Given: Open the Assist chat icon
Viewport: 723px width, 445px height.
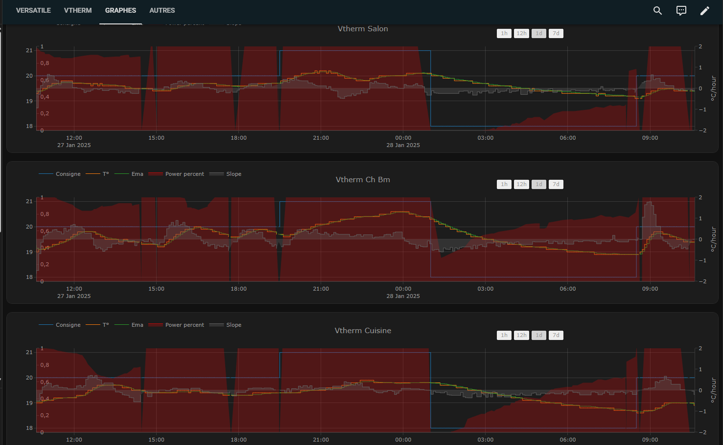Looking at the screenshot, I should 681,11.
